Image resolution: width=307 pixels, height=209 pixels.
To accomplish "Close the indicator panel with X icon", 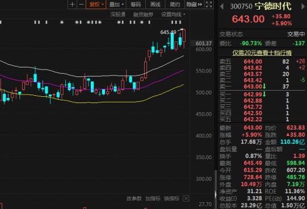I will coord(186,199).
